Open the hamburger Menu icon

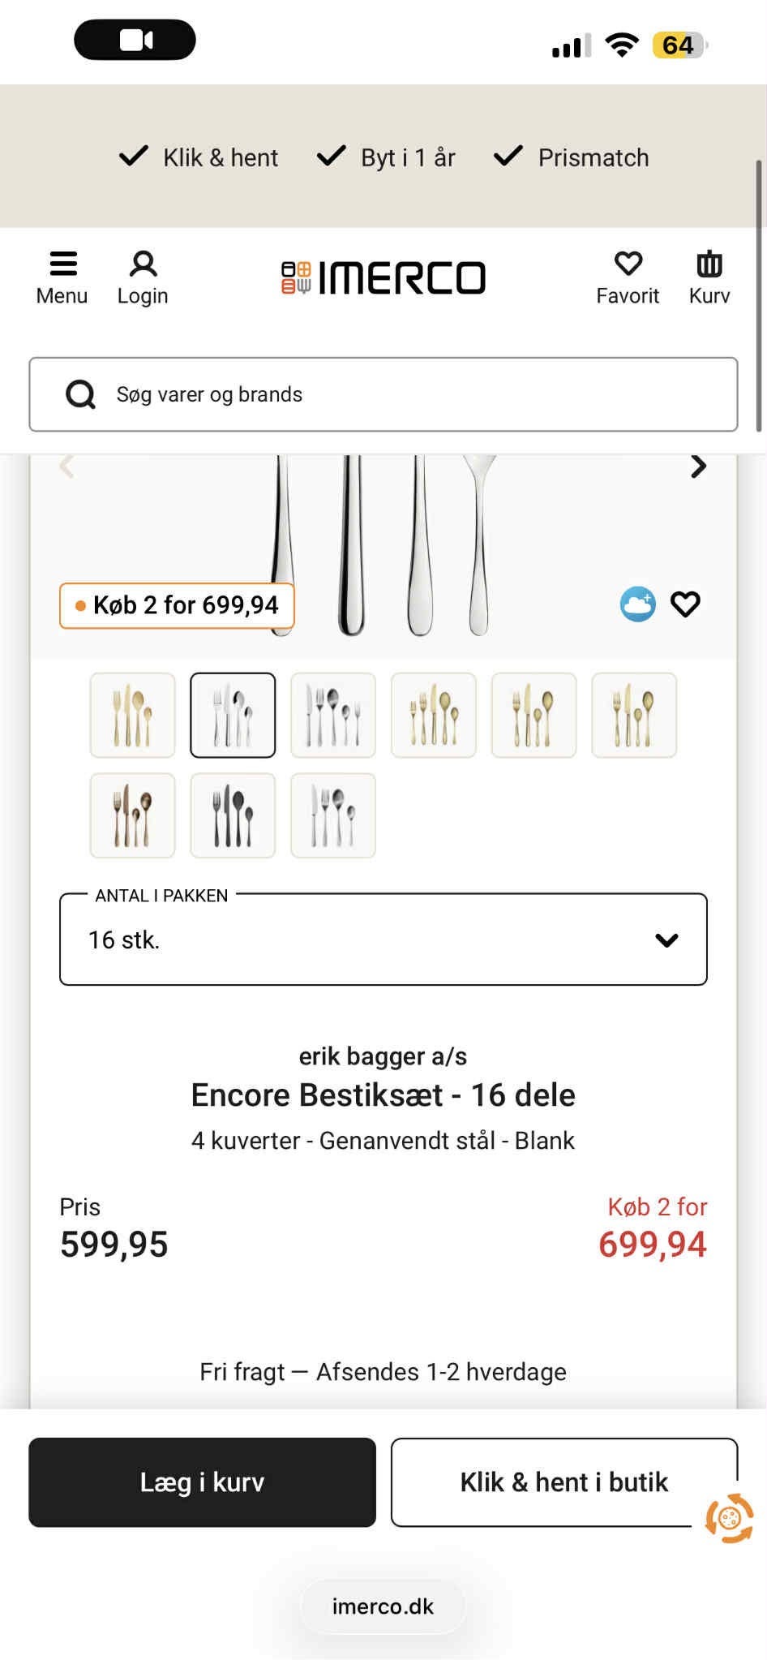coord(62,277)
